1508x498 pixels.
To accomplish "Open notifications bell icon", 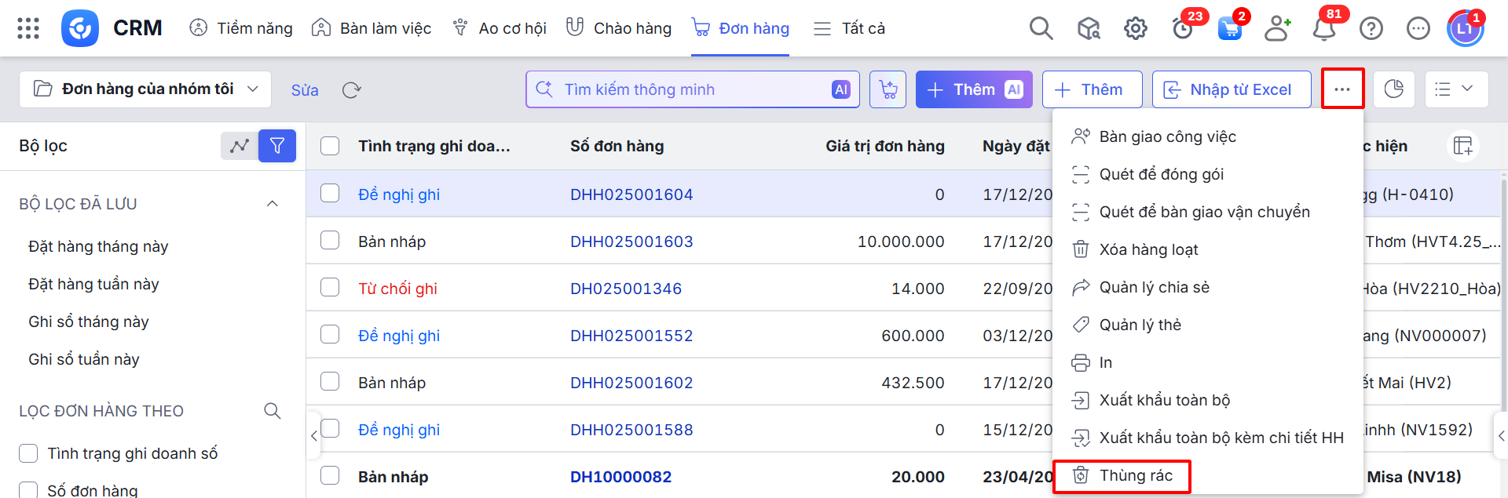I will tap(1324, 29).
